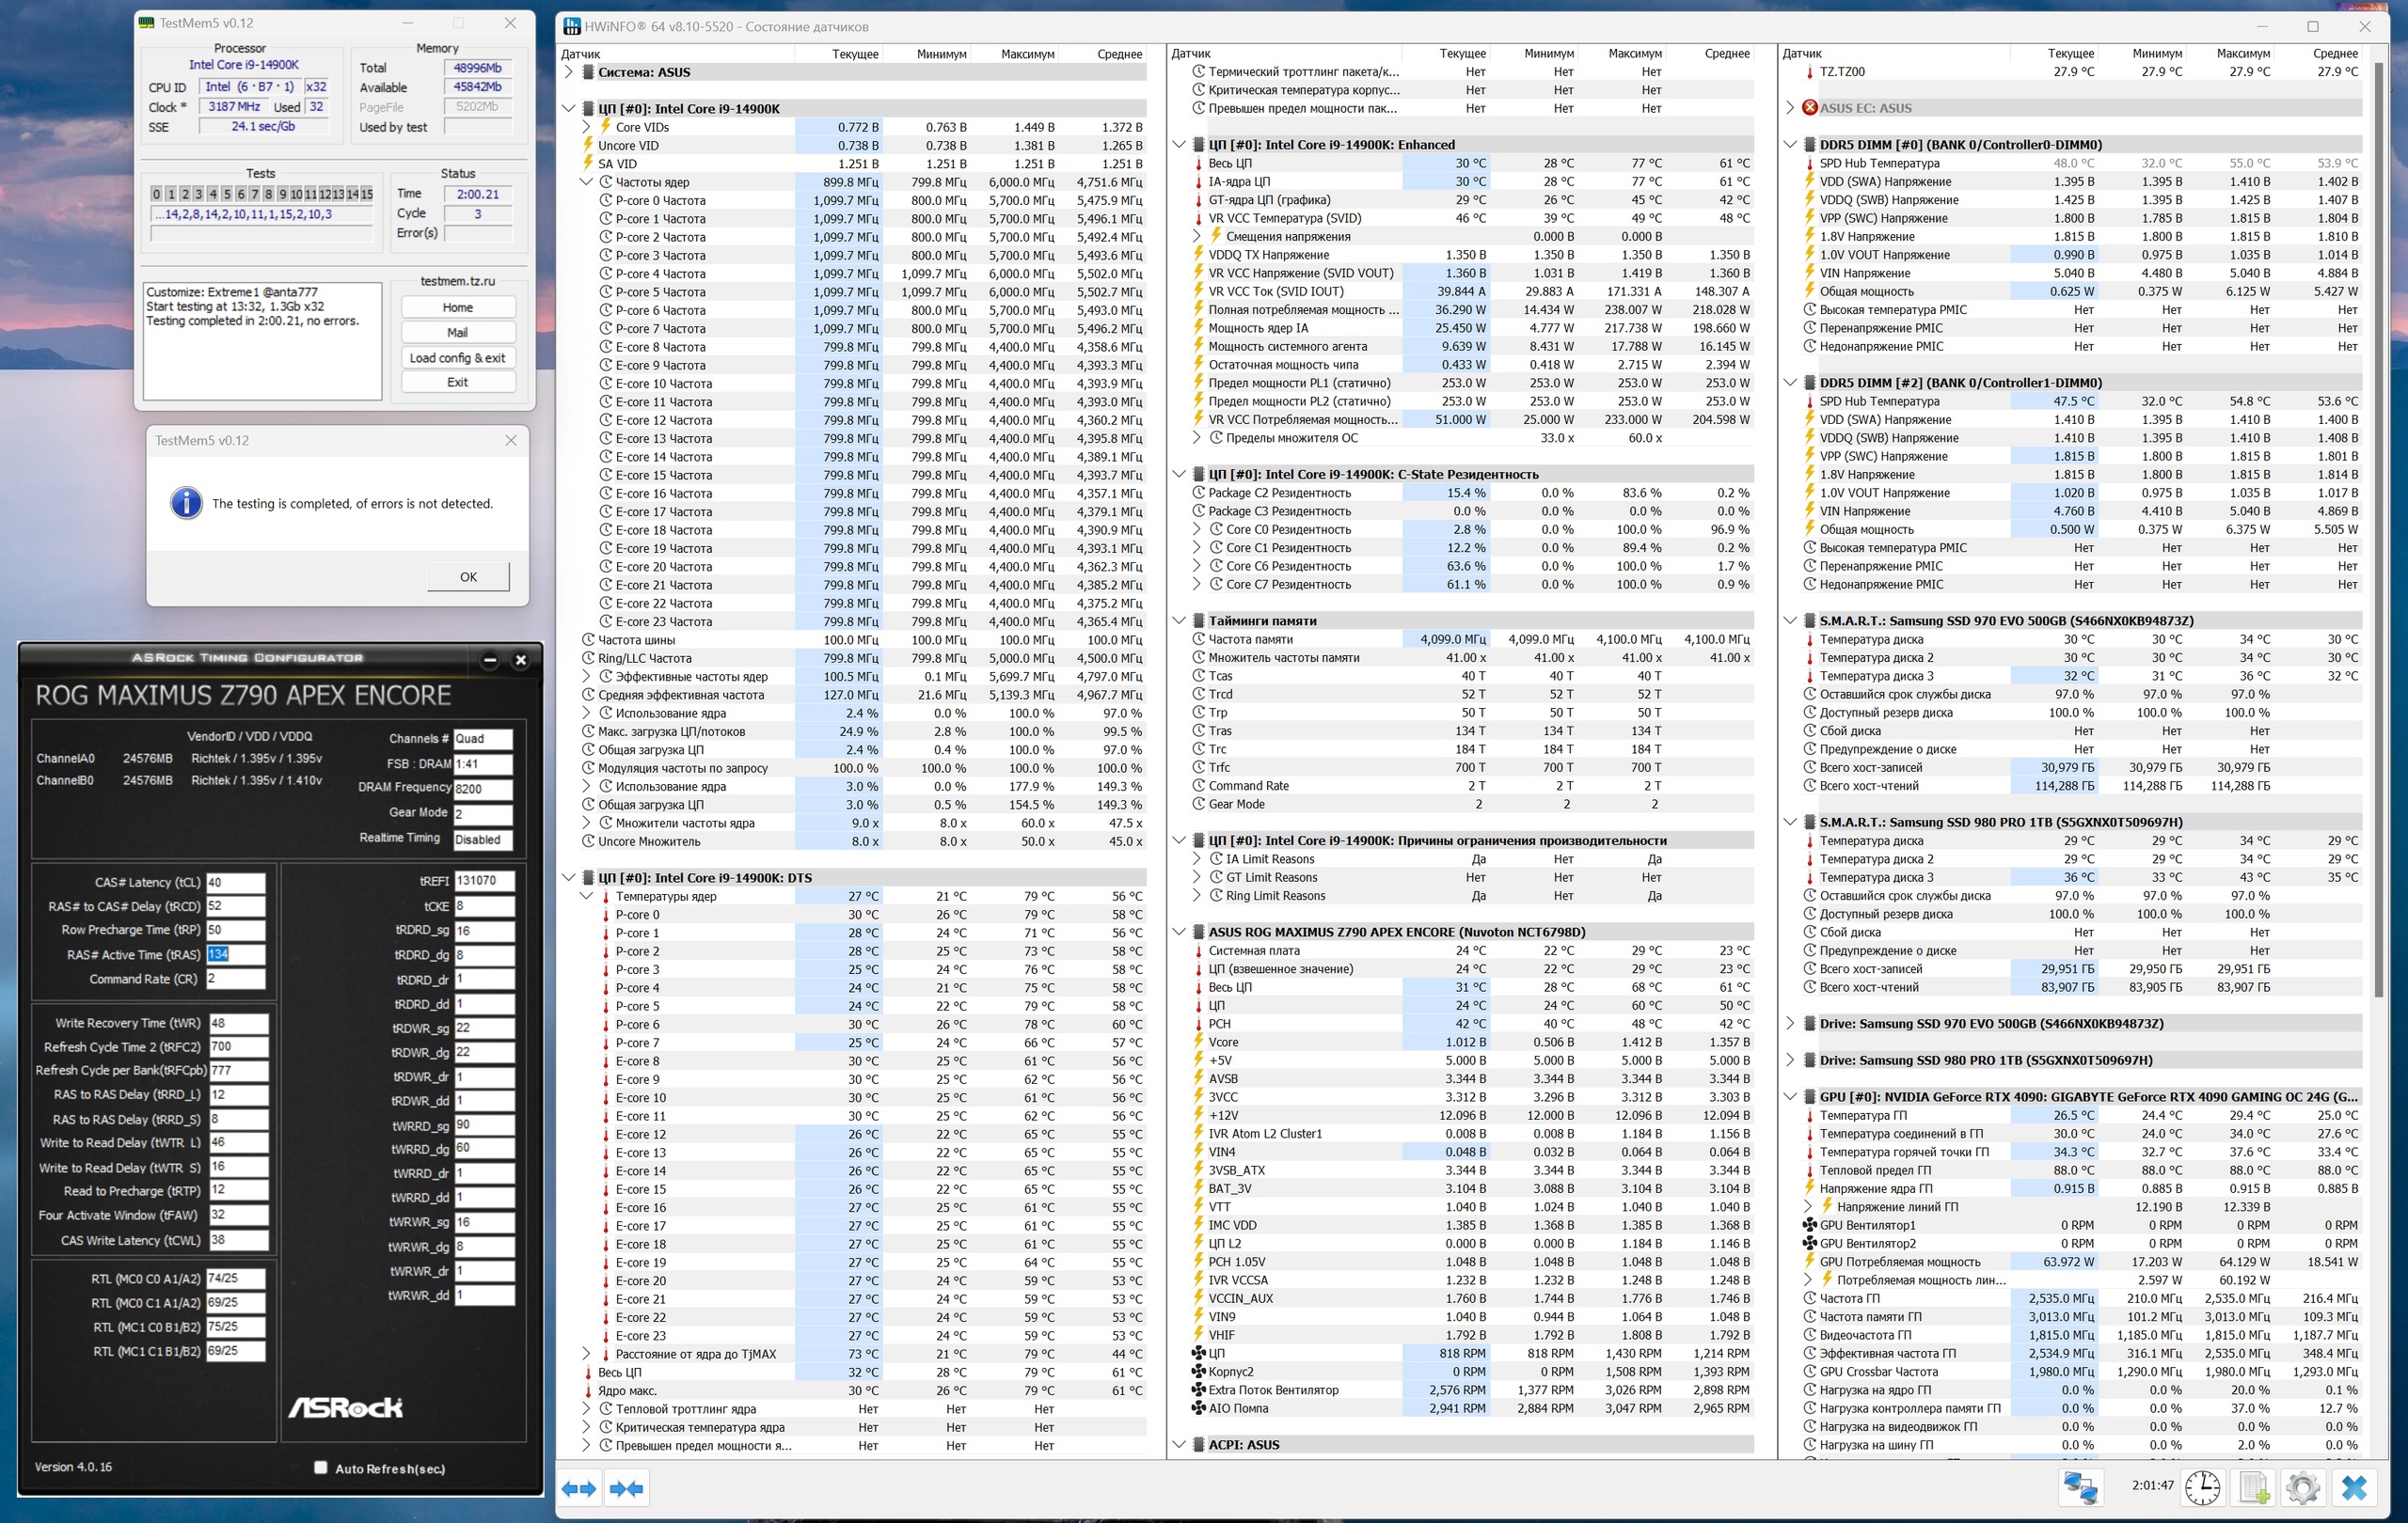Close sensors with the blue X icon
This screenshot has height=1523, width=2408.
point(2354,1488)
